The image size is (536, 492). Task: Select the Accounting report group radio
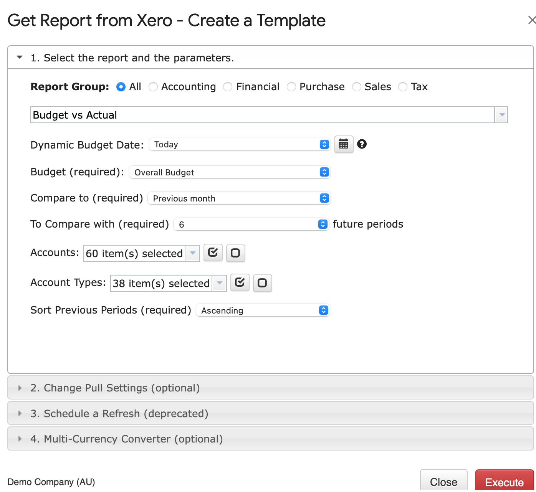coord(153,87)
